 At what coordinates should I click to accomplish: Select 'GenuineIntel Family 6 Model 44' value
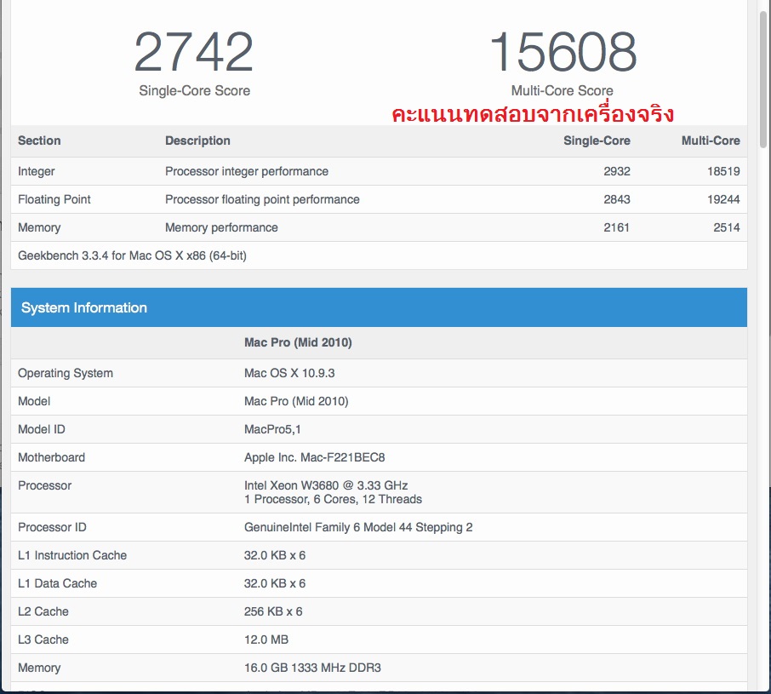[358, 527]
